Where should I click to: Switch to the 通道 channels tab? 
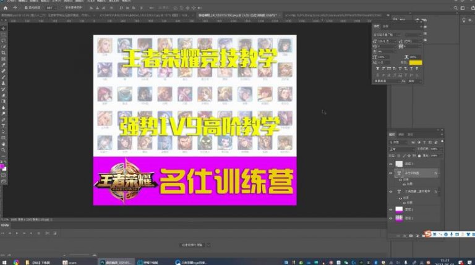point(401,134)
